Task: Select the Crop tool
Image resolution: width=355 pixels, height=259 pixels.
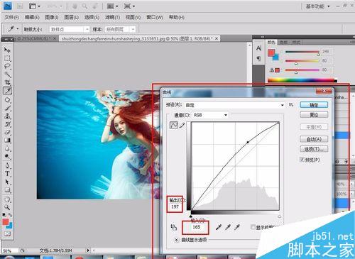Action: tap(7, 82)
